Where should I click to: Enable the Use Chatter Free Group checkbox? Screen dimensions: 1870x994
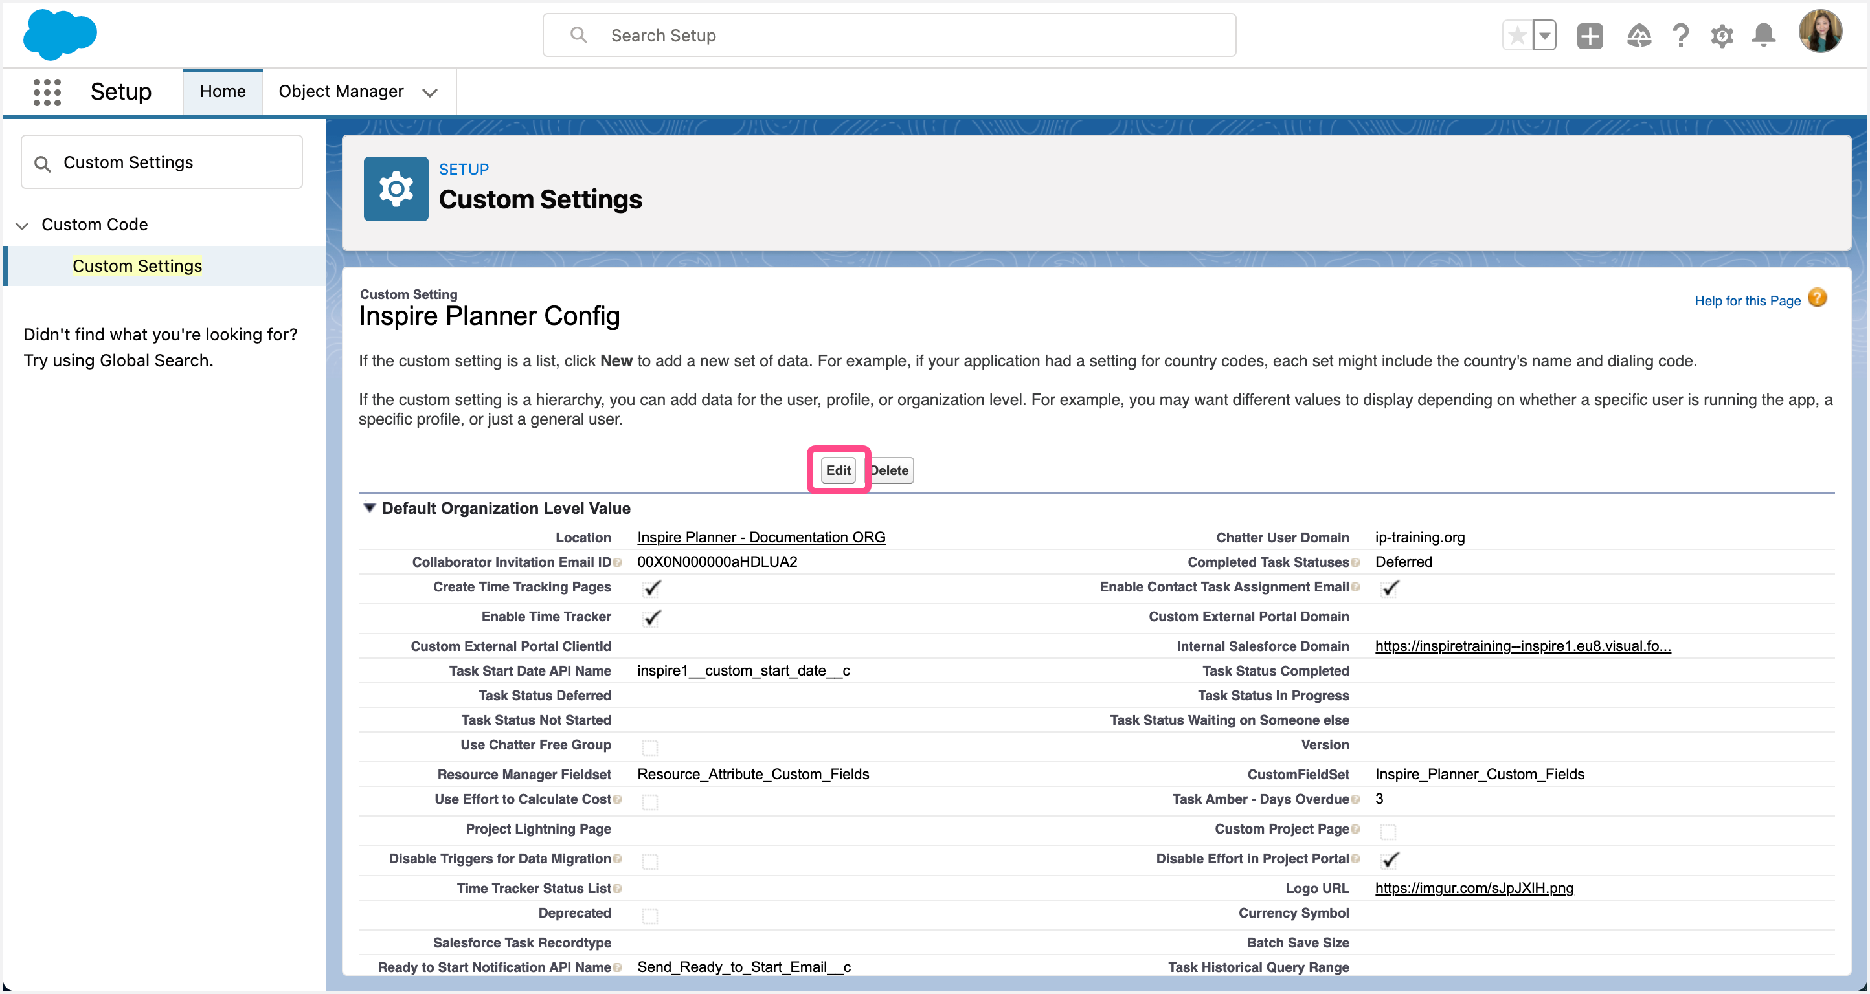tap(649, 747)
